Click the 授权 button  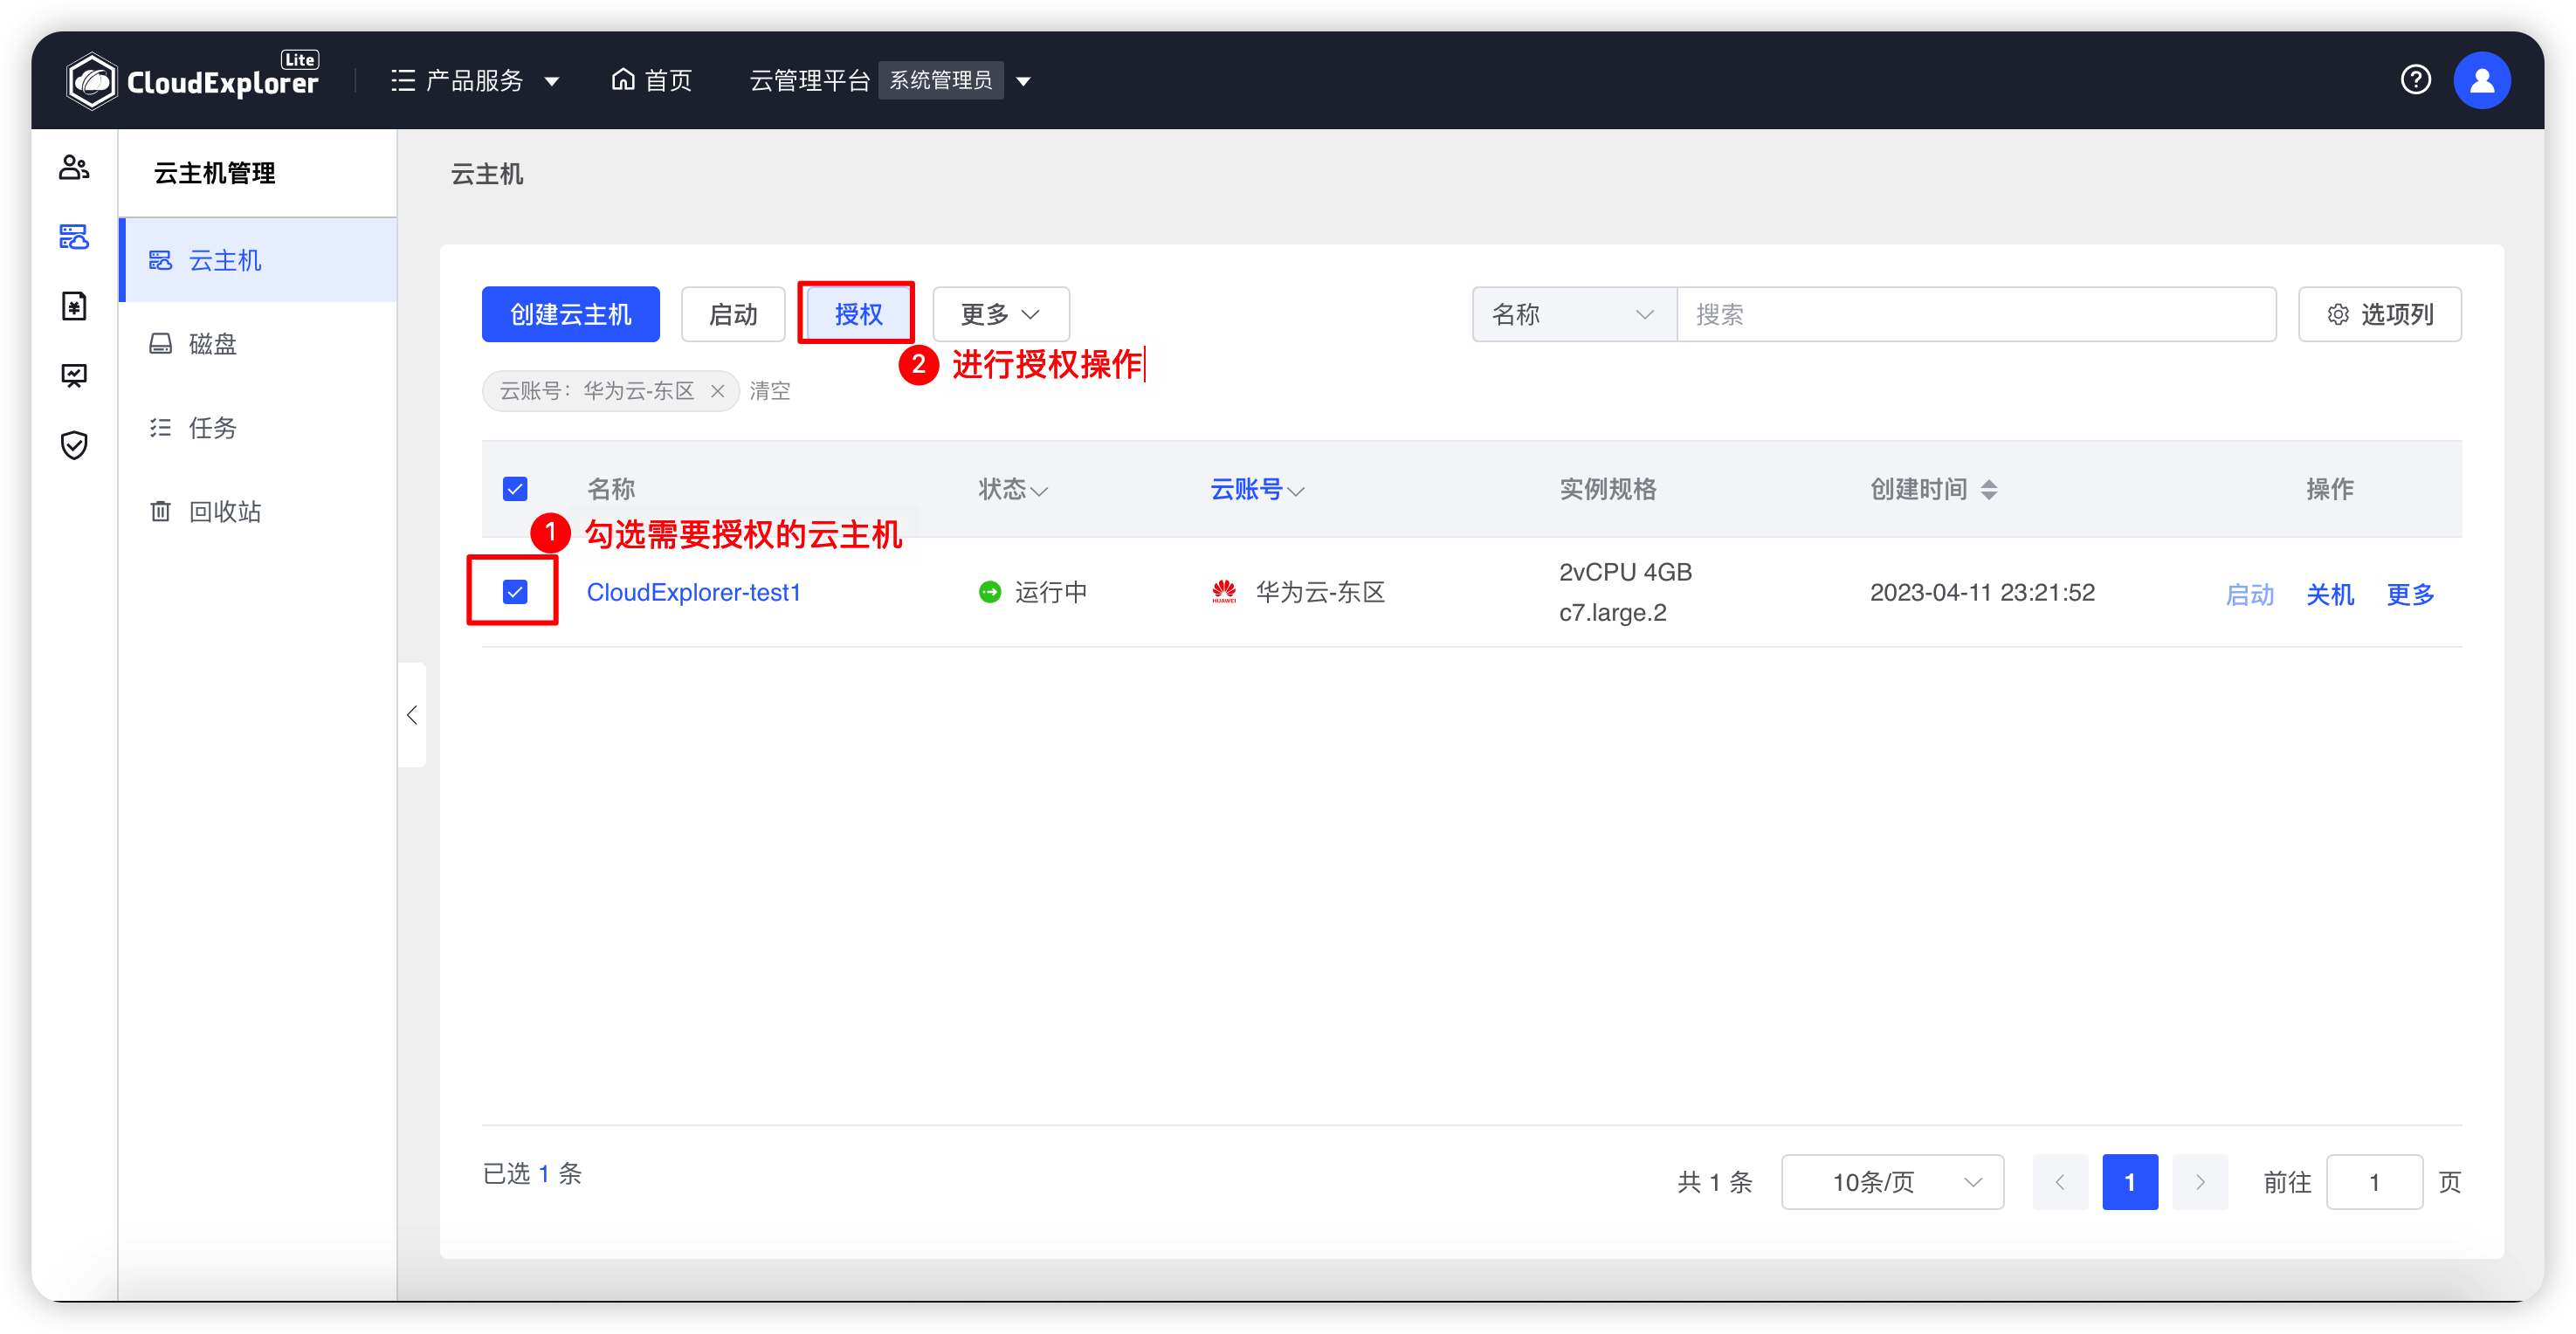858,314
